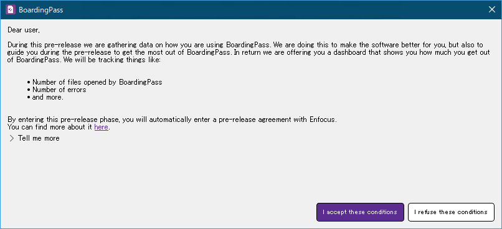Accept the conditions with the purple button
Screen dimensions: 502x229
coord(360,212)
